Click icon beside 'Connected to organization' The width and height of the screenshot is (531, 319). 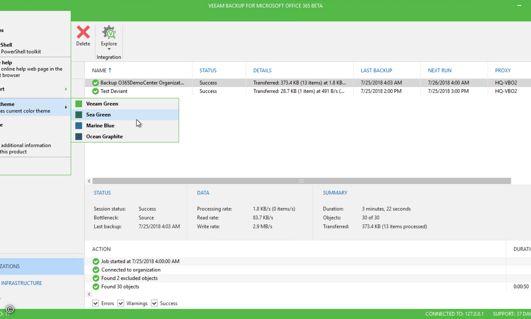point(96,270)
